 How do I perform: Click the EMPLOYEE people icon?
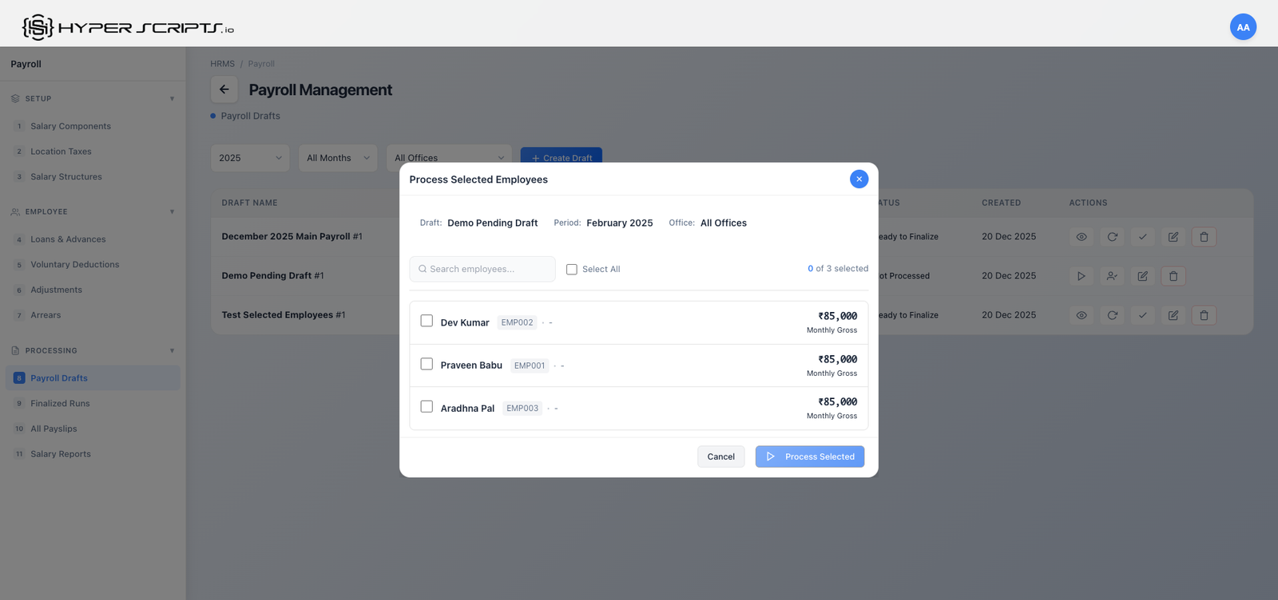pyautogui.click(x=15, y=212)
